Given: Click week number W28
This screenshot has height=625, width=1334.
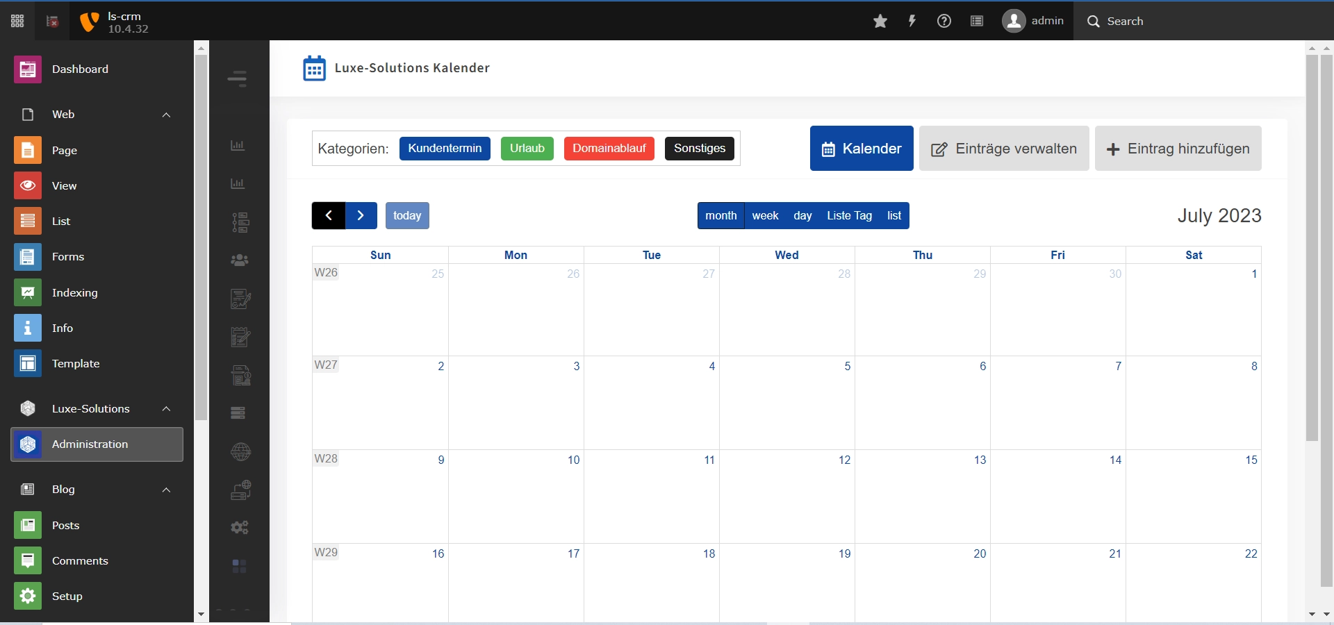Looking at the screenshot, I should tap(326, 458).
